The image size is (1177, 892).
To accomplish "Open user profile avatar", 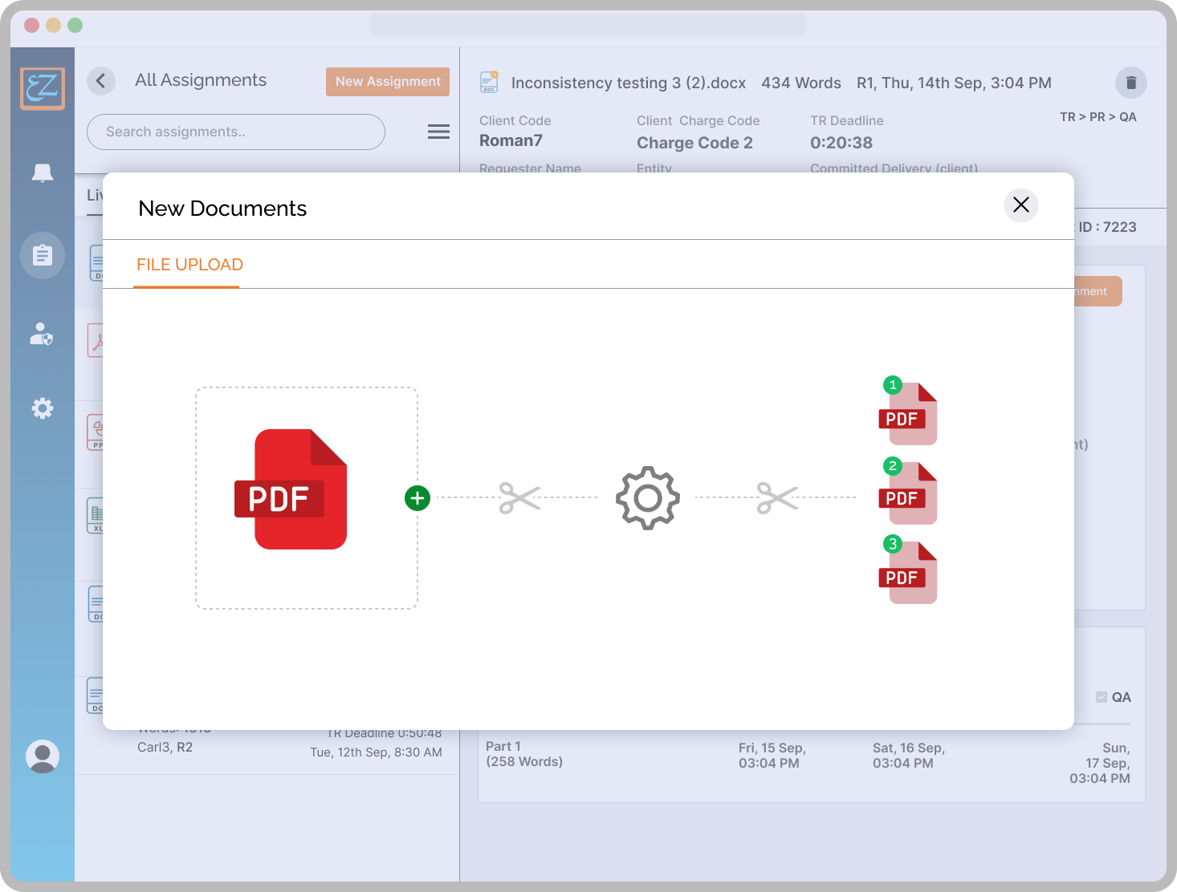I will click(x=43, y=756).
